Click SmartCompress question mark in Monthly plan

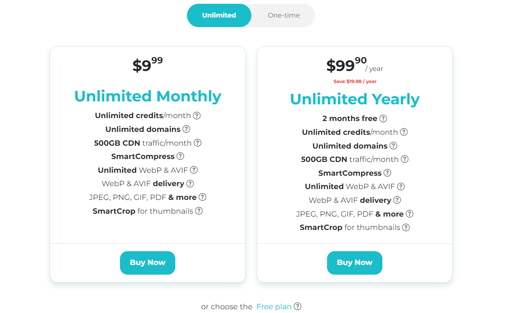coord(180,156)
